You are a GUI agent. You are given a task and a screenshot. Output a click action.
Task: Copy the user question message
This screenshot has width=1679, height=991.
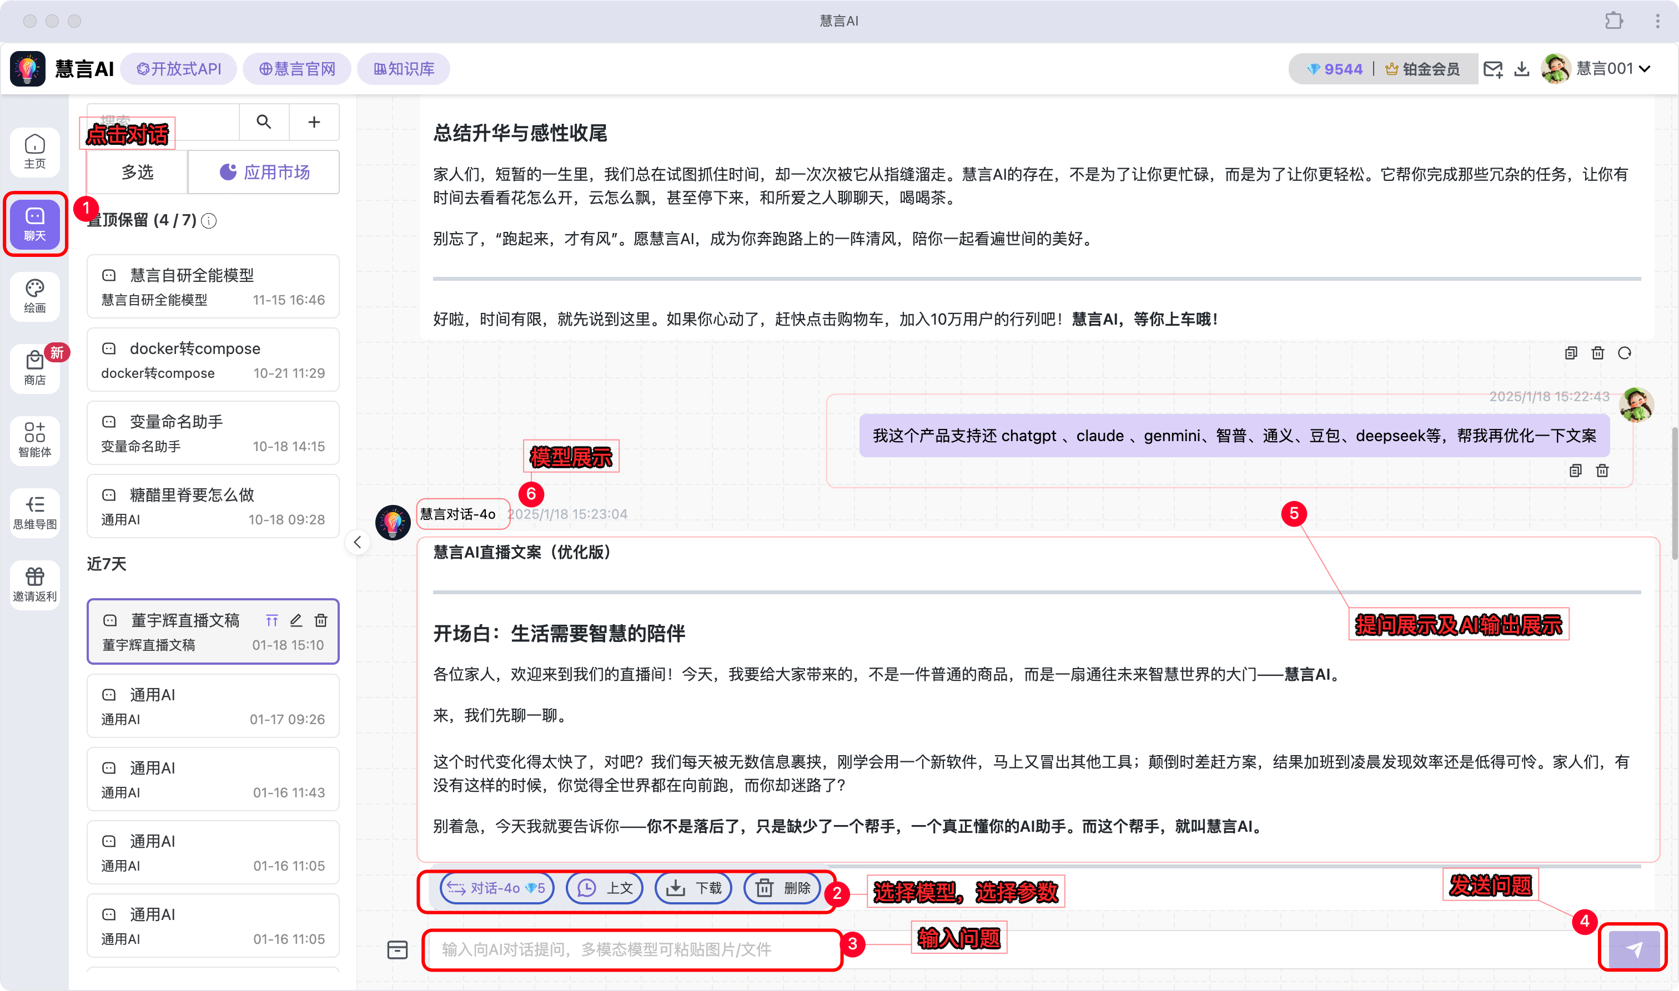click(1575, 471)
